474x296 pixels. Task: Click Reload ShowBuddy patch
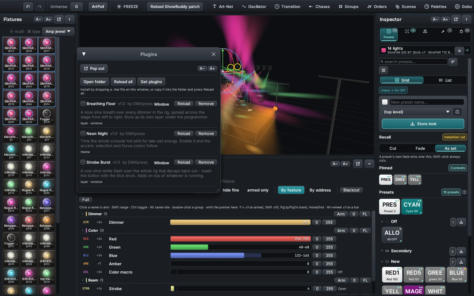click(175, 7)
